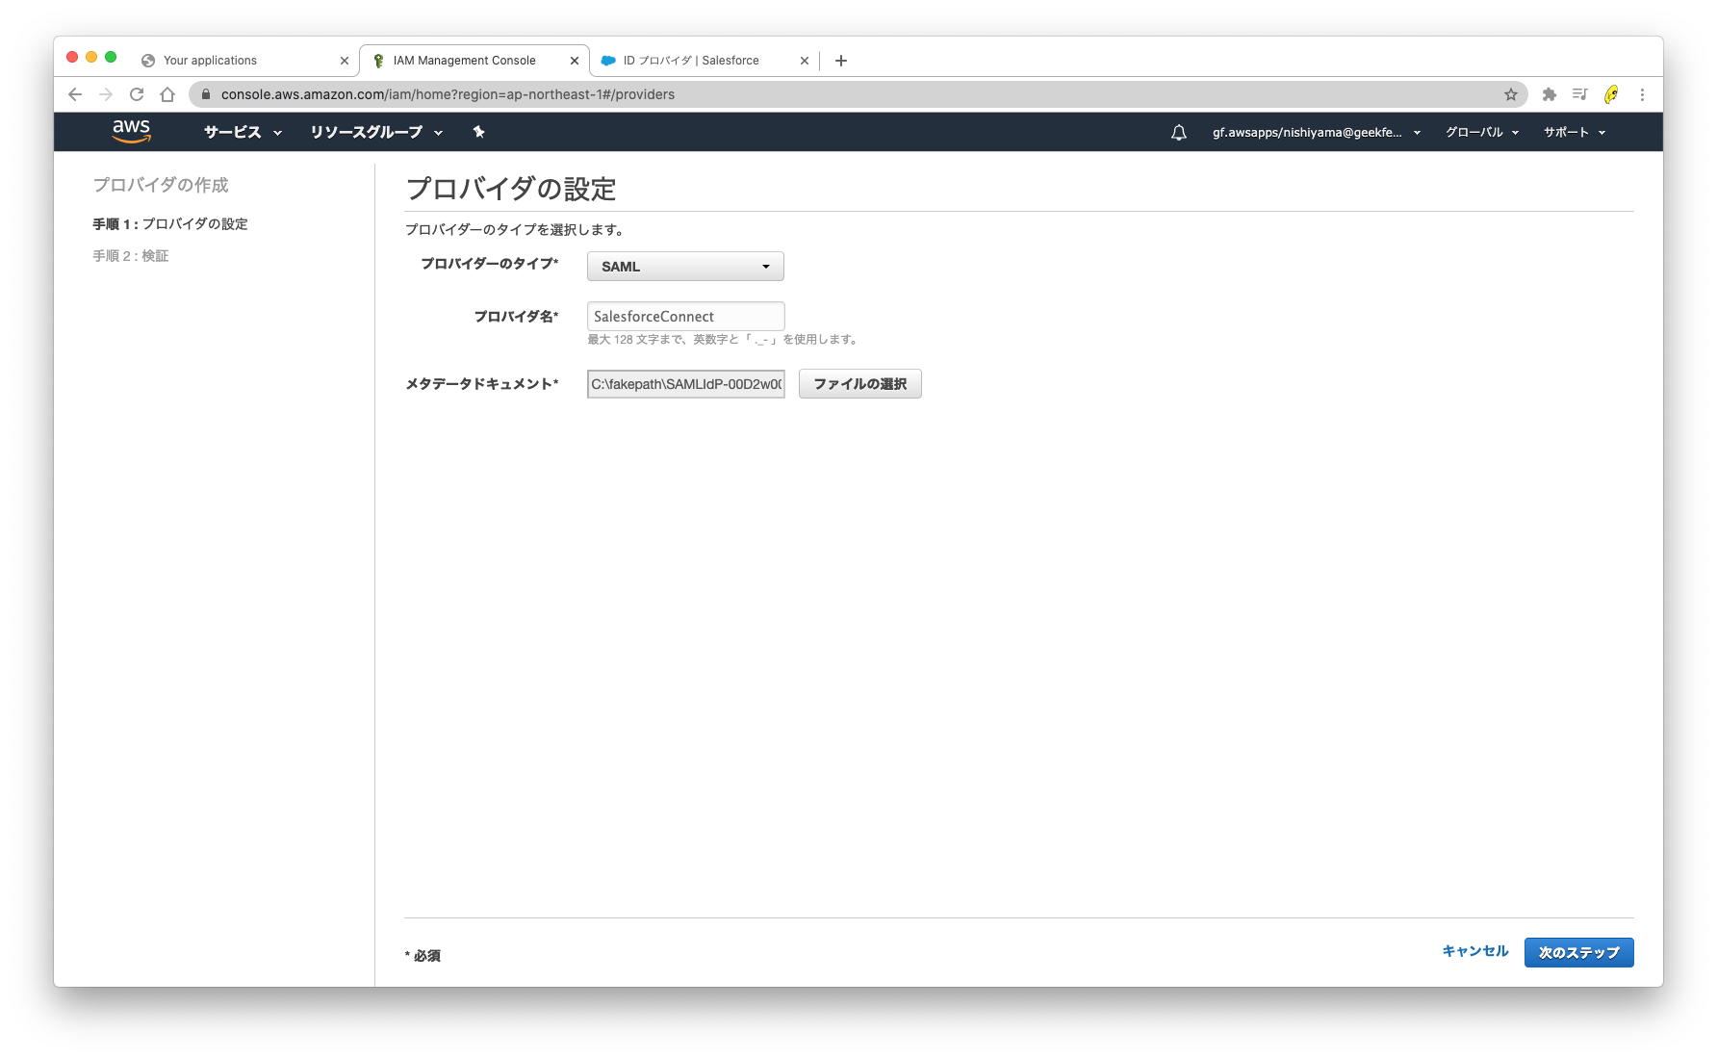Click the AWS logo home icon

point(131,131)
